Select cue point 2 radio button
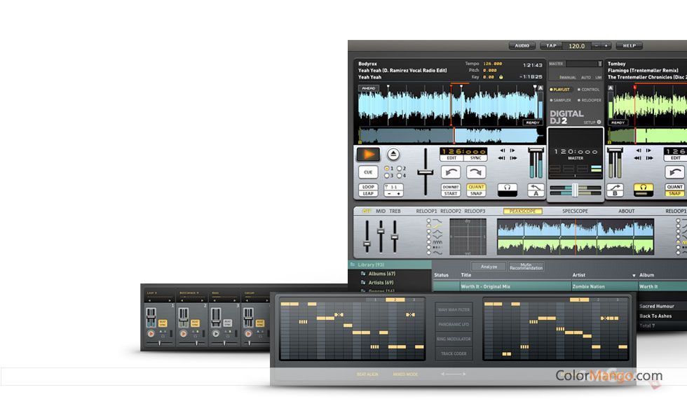 pos(399,167)
